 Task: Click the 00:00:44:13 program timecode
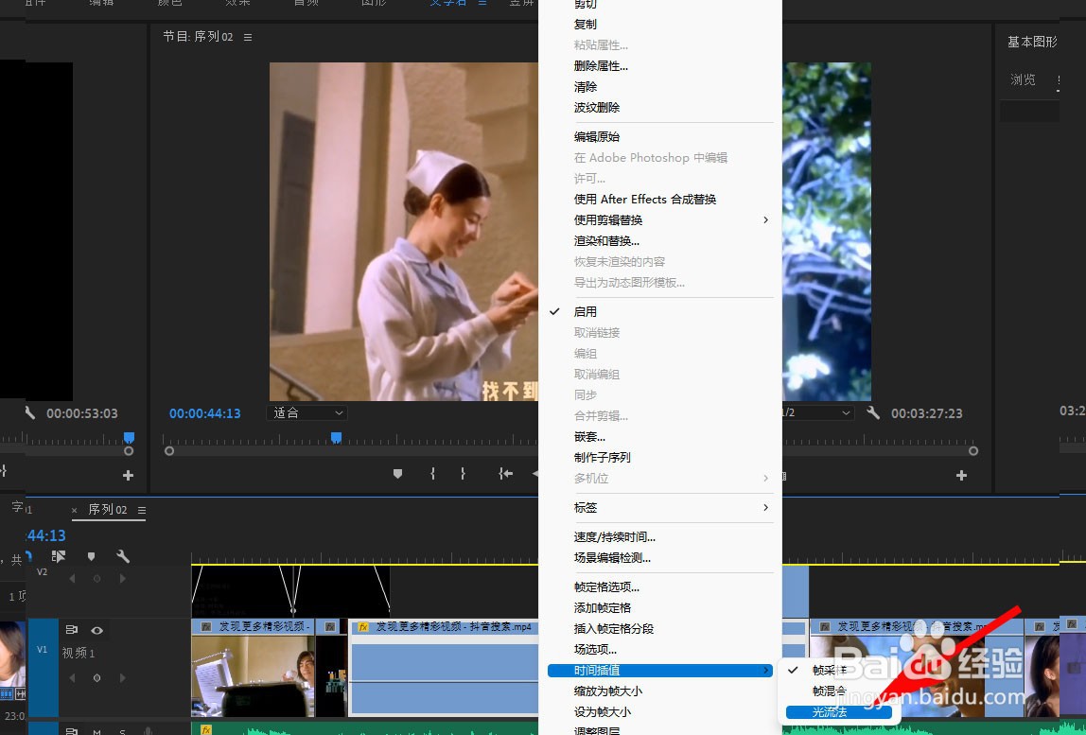[x=205, y=413]
